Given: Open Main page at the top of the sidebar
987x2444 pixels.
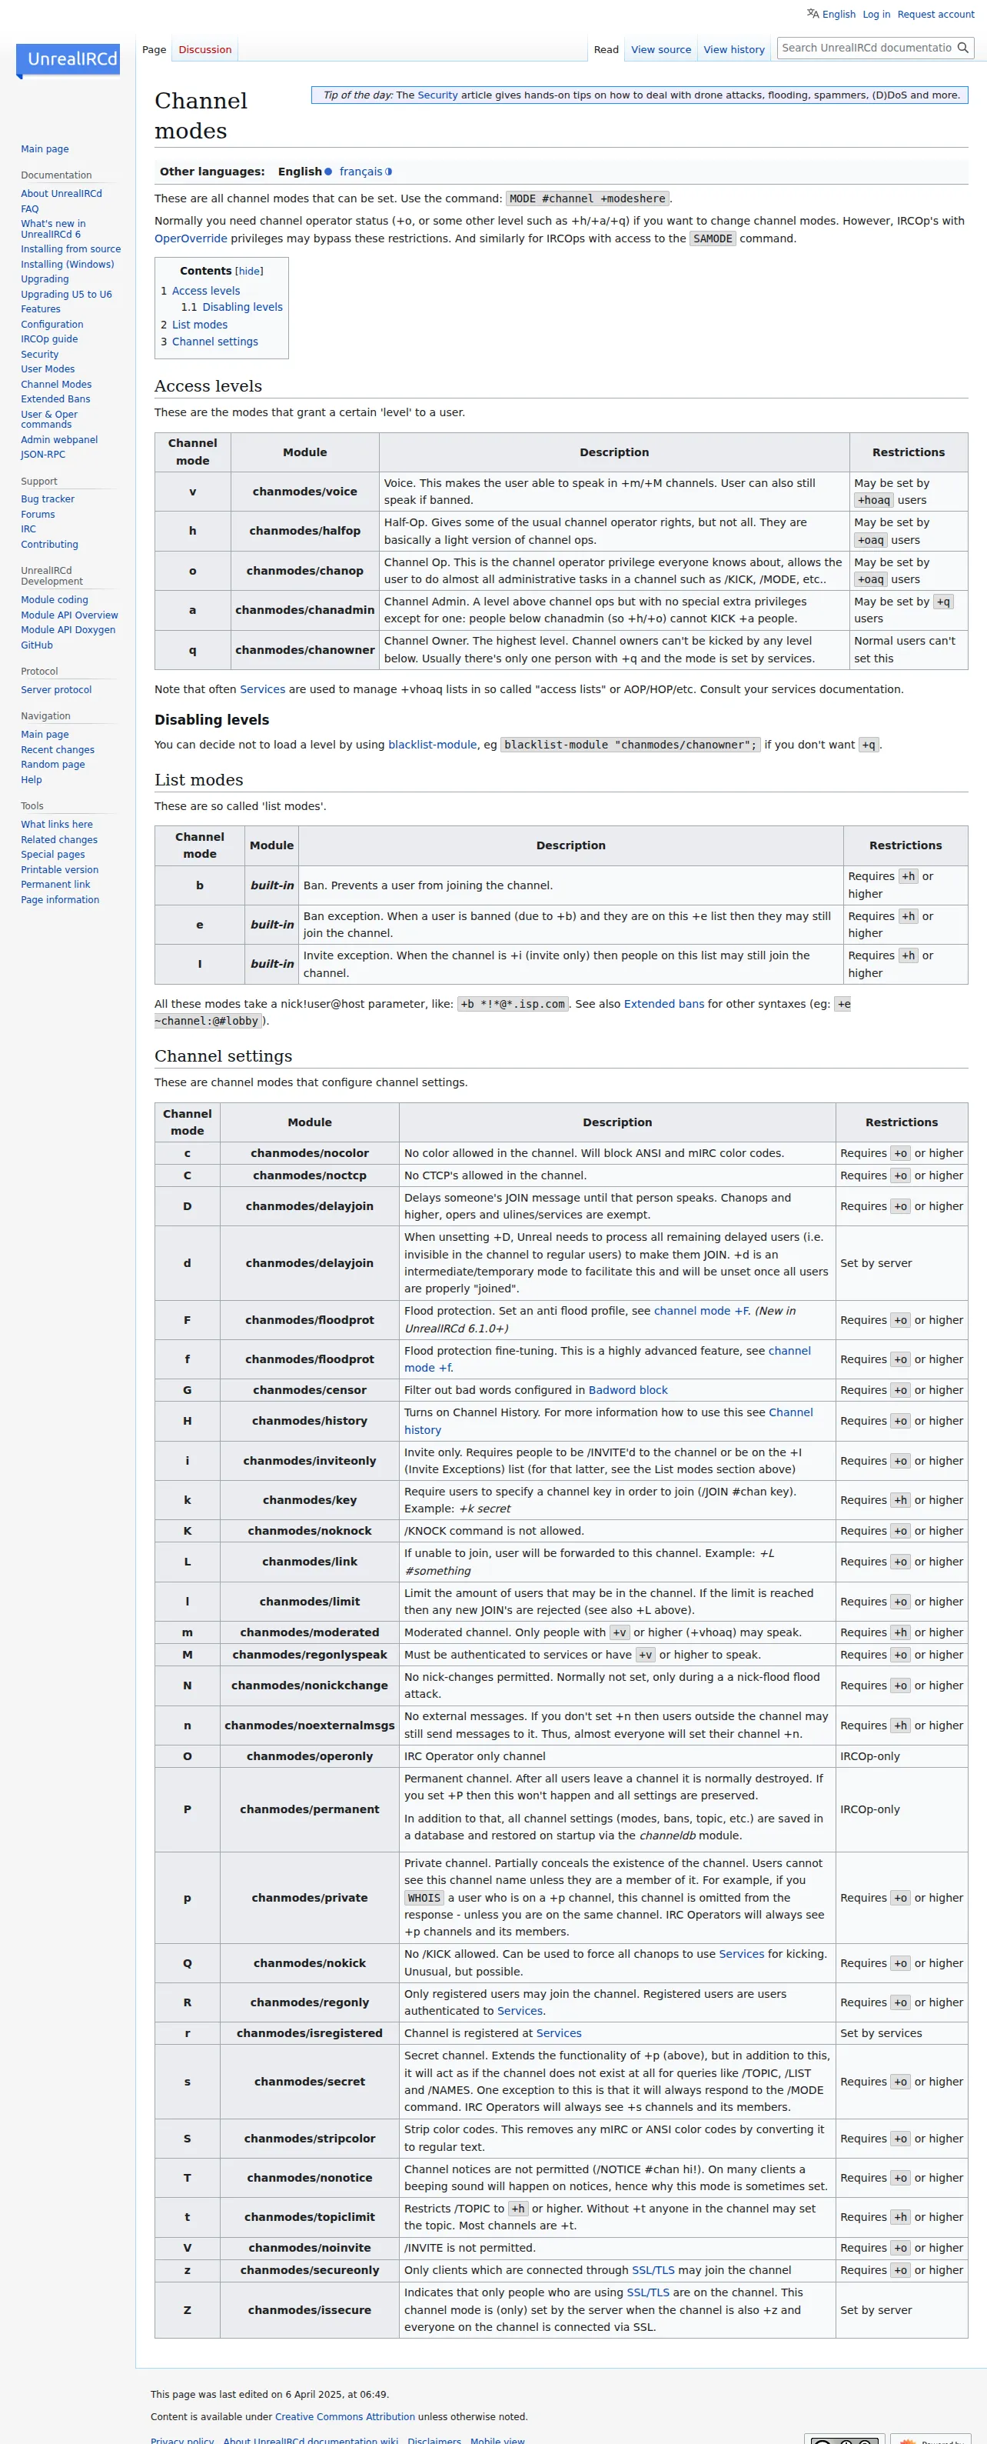Looking at the screenshot, I should (x=45, y=149).
